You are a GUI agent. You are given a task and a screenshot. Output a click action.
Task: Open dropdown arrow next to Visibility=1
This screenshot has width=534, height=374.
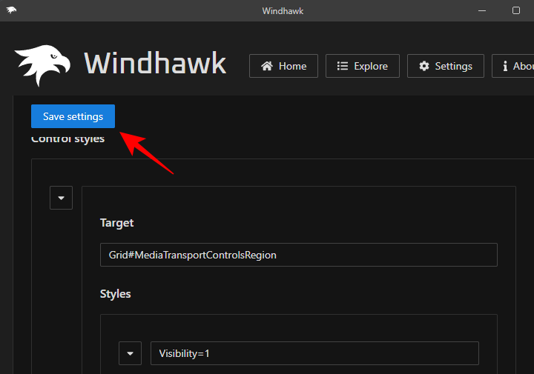pyautogui.click(x=130, y=353)
